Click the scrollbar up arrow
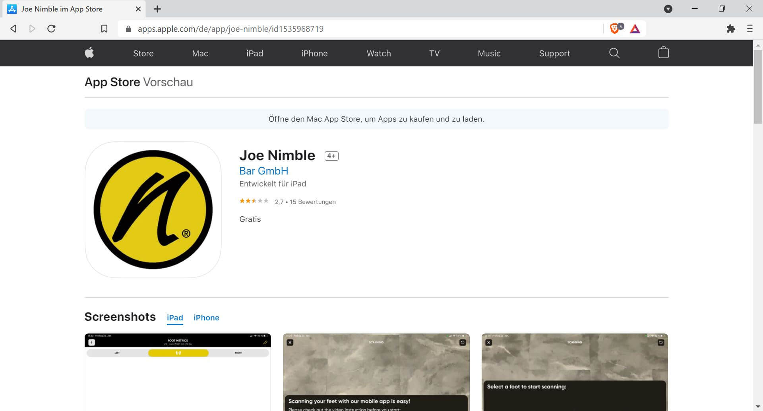763x411 pixels. click(758, 45)
